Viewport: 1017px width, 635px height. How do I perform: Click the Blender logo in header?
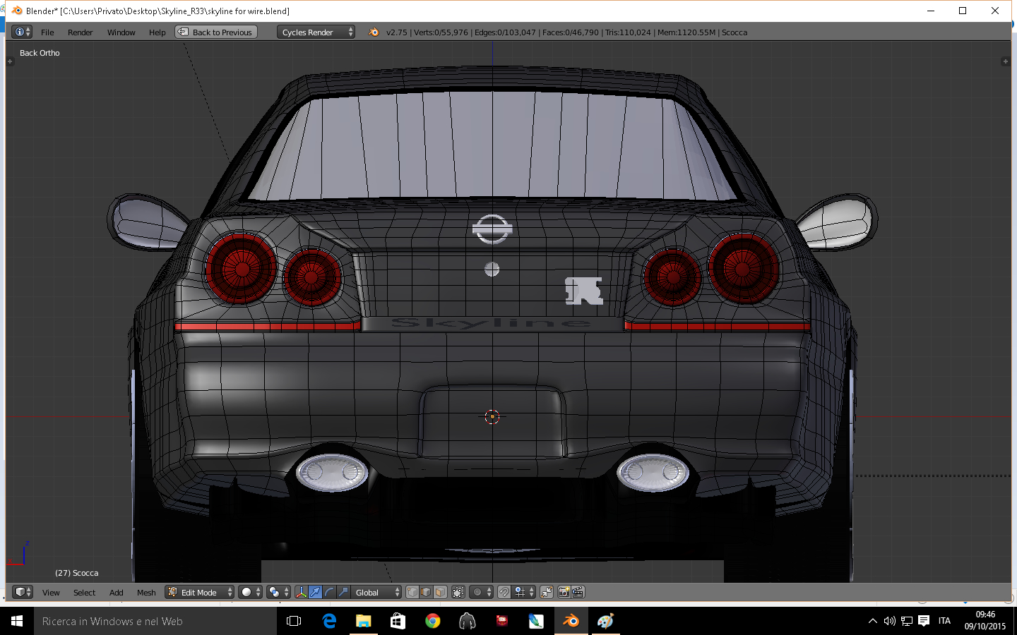374,32
